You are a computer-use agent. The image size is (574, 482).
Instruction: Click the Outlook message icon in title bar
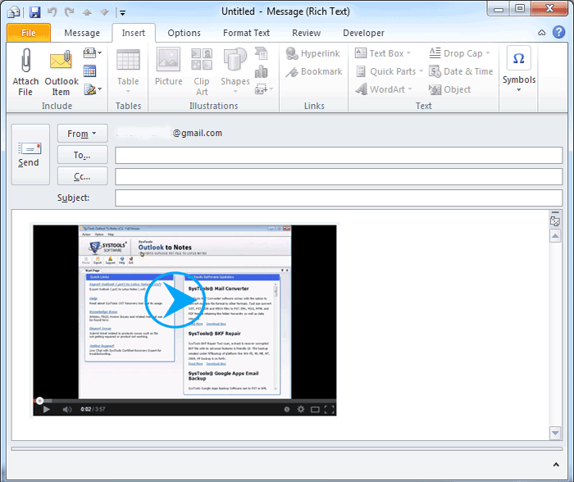[14, 12]
